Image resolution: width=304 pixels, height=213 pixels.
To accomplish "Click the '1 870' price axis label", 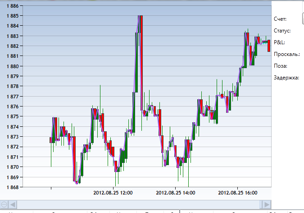I will click(13, 167).
